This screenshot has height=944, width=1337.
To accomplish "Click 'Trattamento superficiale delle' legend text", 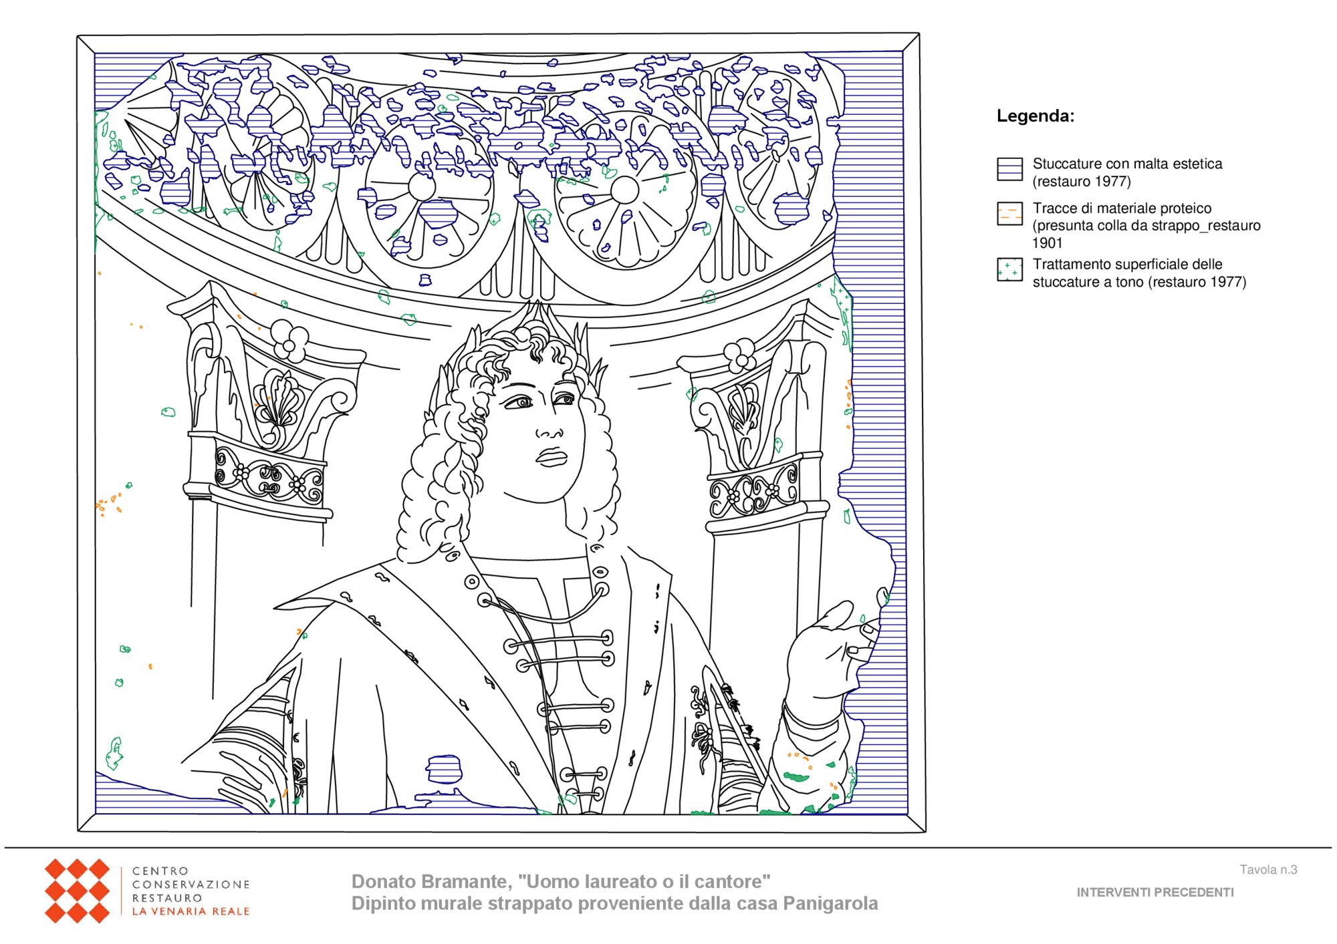I will click(x=1127, y=265).
